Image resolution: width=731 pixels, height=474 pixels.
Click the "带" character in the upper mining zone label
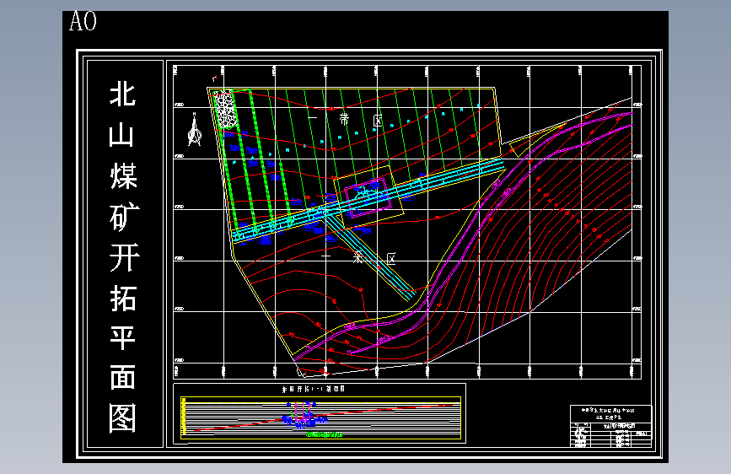point(344,120)
